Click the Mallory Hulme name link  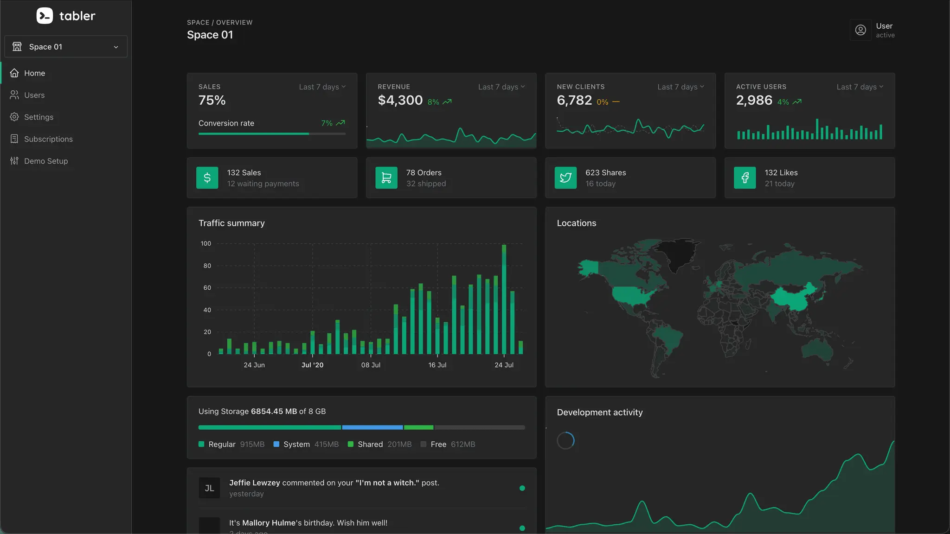point(269,523)
